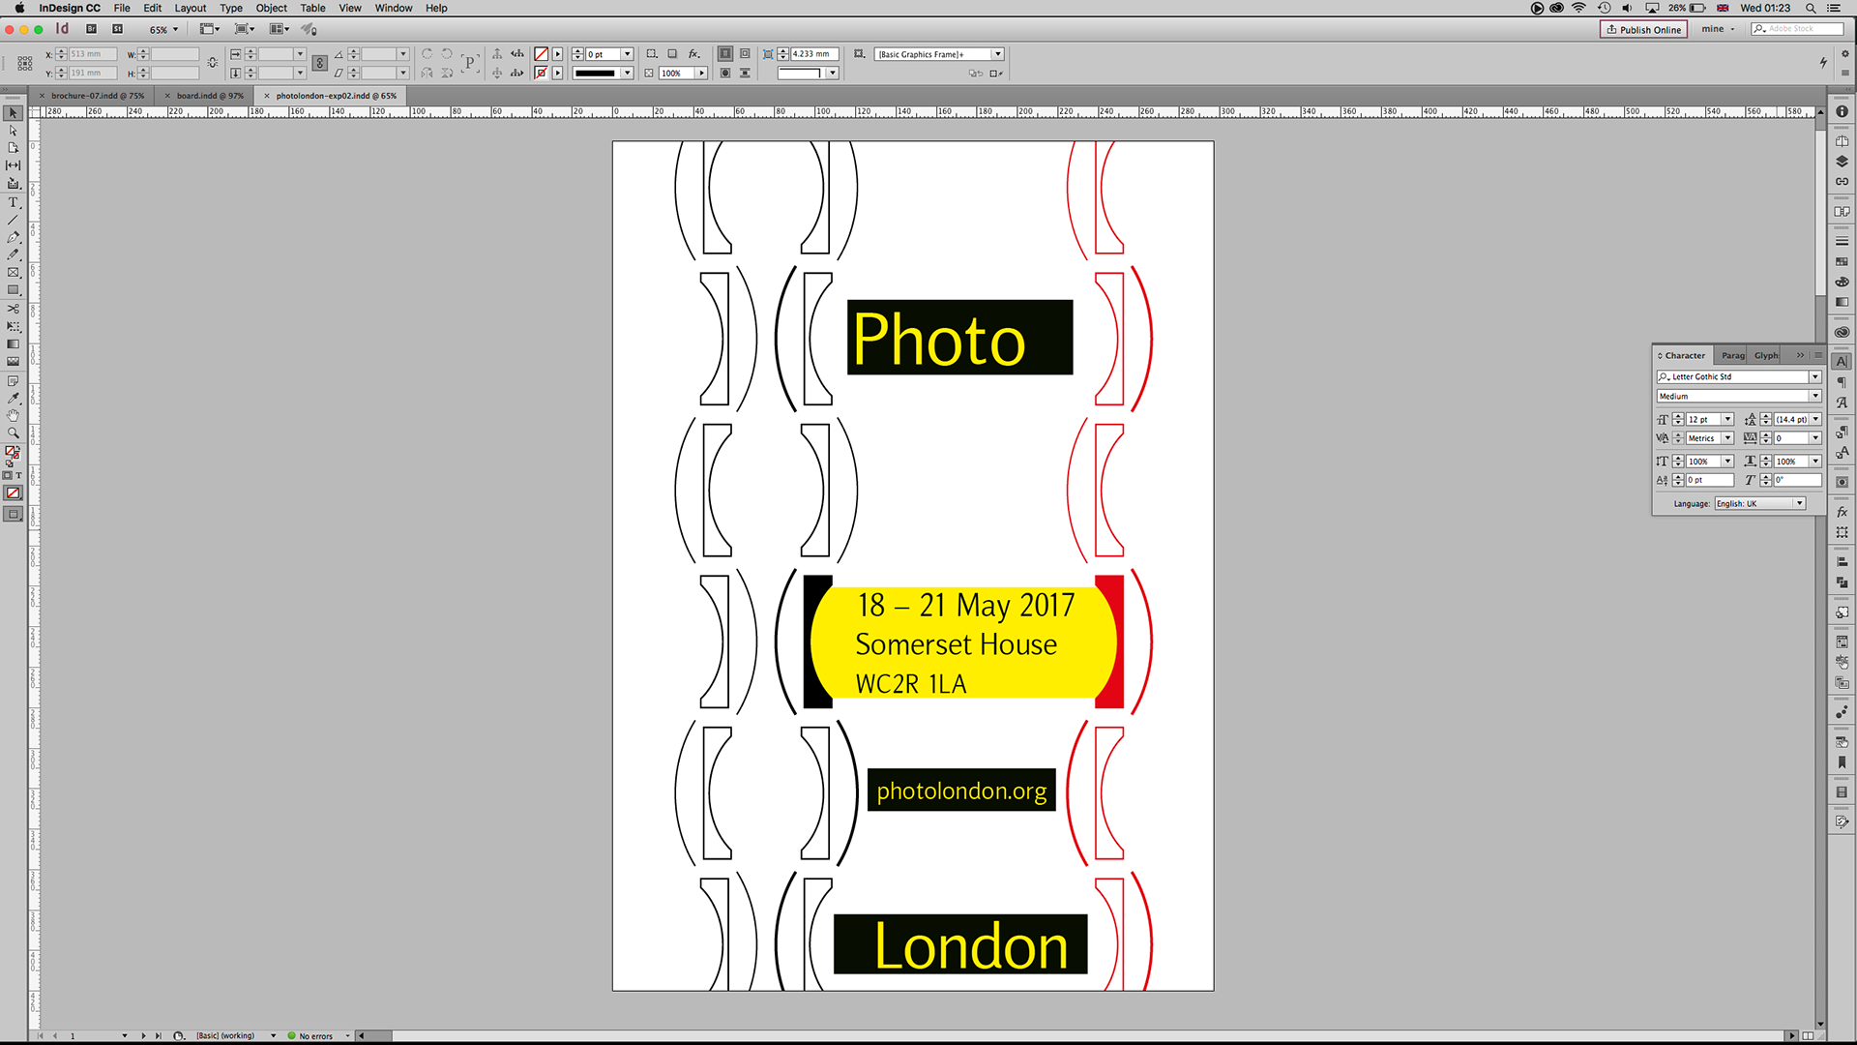Click the font size 12 pt field

click(1702, 420)
